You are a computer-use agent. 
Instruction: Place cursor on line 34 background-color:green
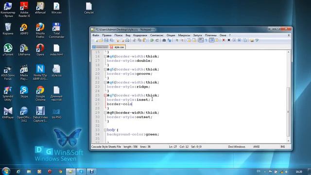click(133, 135)
